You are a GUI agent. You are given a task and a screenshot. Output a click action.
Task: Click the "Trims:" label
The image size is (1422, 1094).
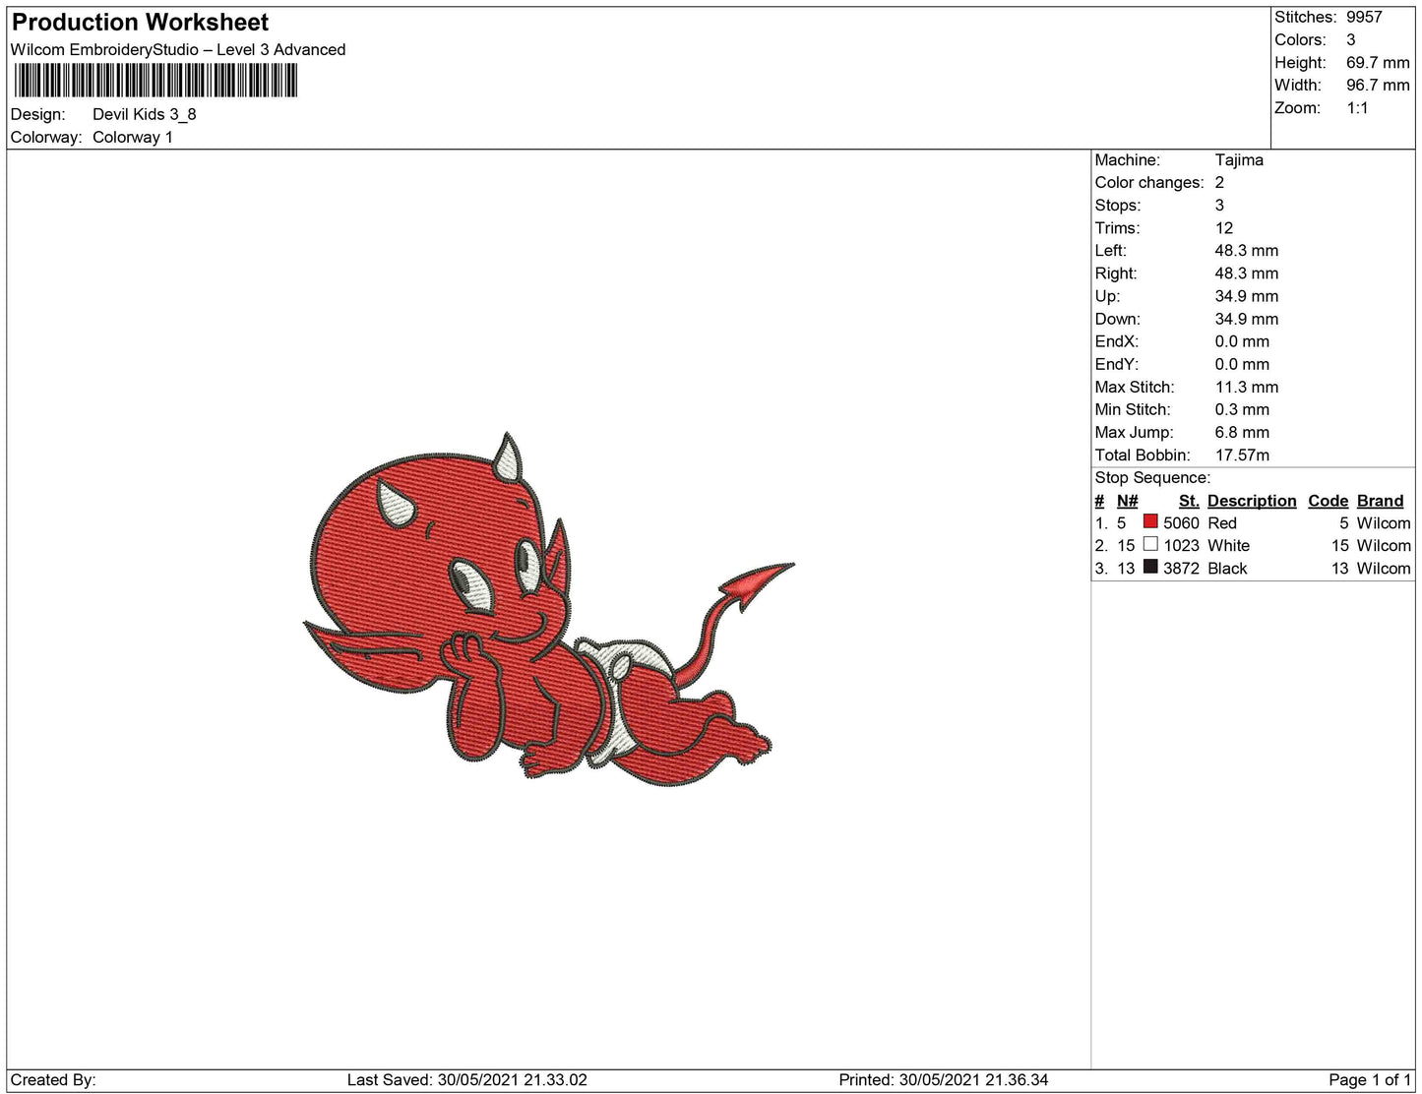[1117, 227]
